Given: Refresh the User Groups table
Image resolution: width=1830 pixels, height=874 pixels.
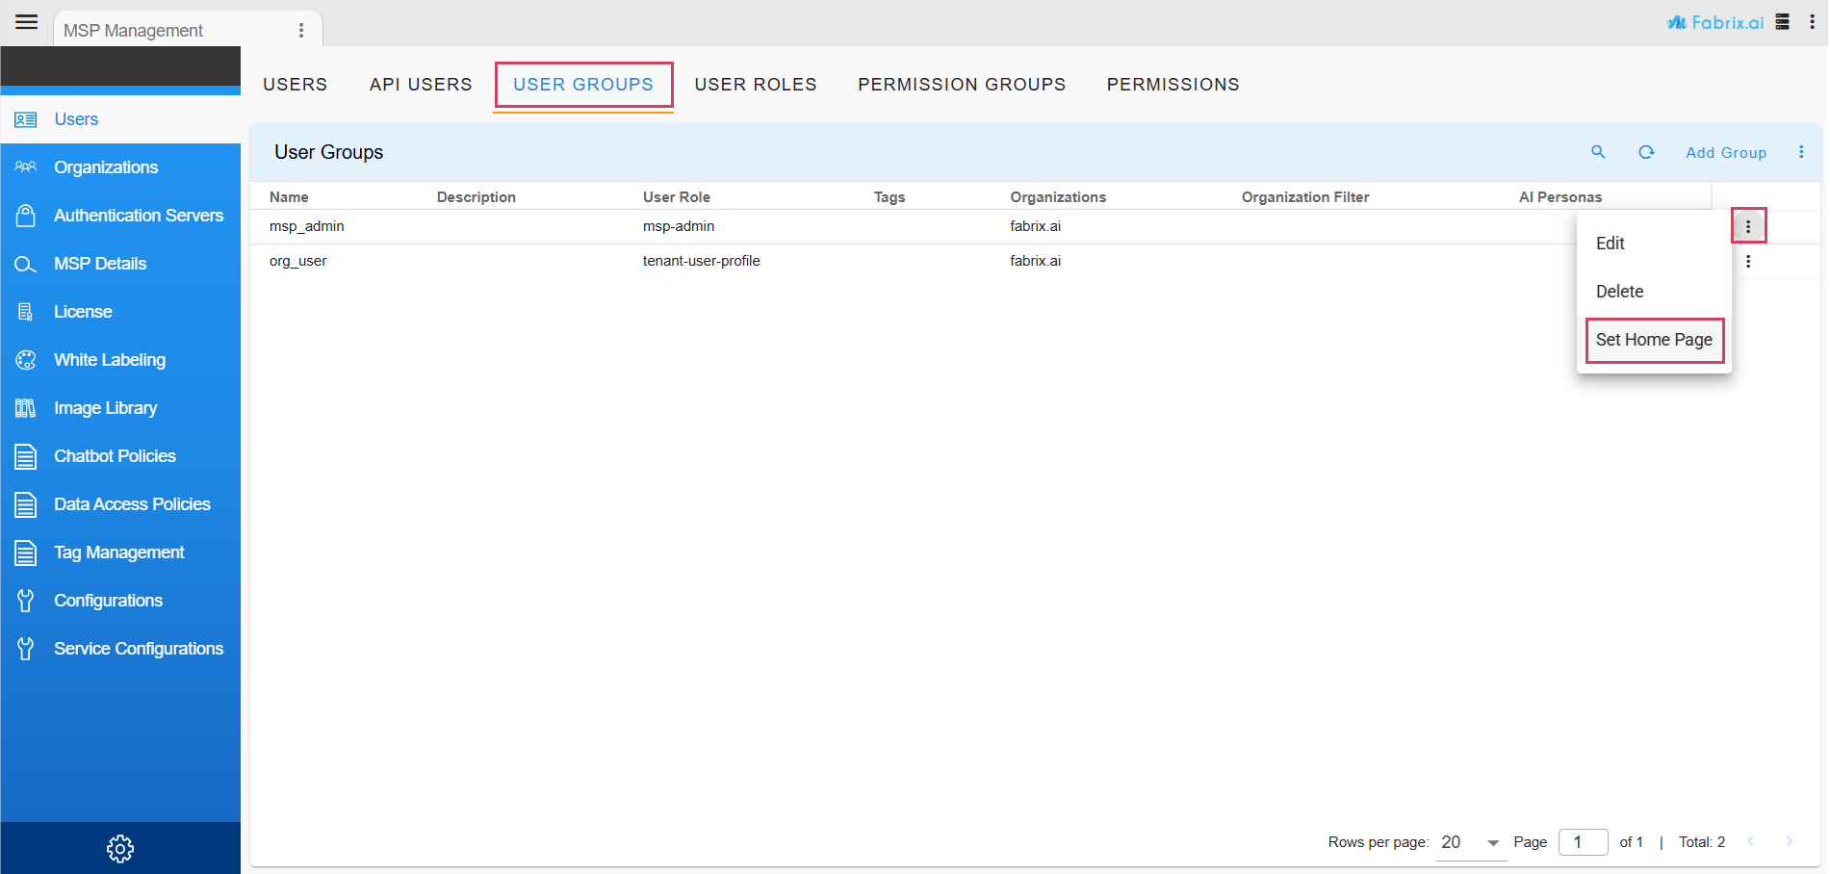Looking at the screenshot, I should coord(1647,152).
